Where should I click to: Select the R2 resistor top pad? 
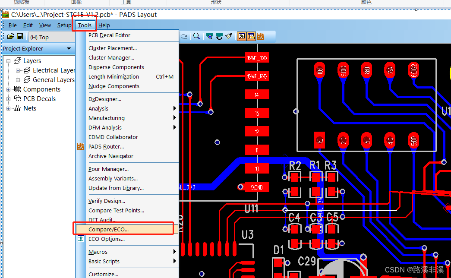click(x=294, y=177)
